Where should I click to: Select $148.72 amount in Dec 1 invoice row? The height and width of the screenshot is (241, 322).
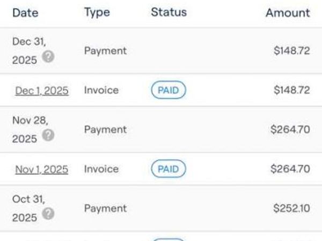click(x=291, y=91)
